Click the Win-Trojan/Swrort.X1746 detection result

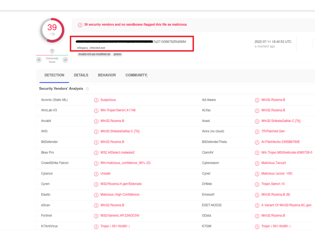tap(118, 110)
